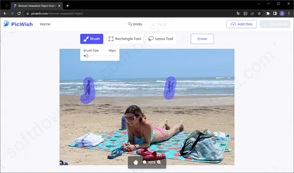Screen dimensions: 294x173
Task: Toggle browser side panel icon
Action: tap(275, 14)
